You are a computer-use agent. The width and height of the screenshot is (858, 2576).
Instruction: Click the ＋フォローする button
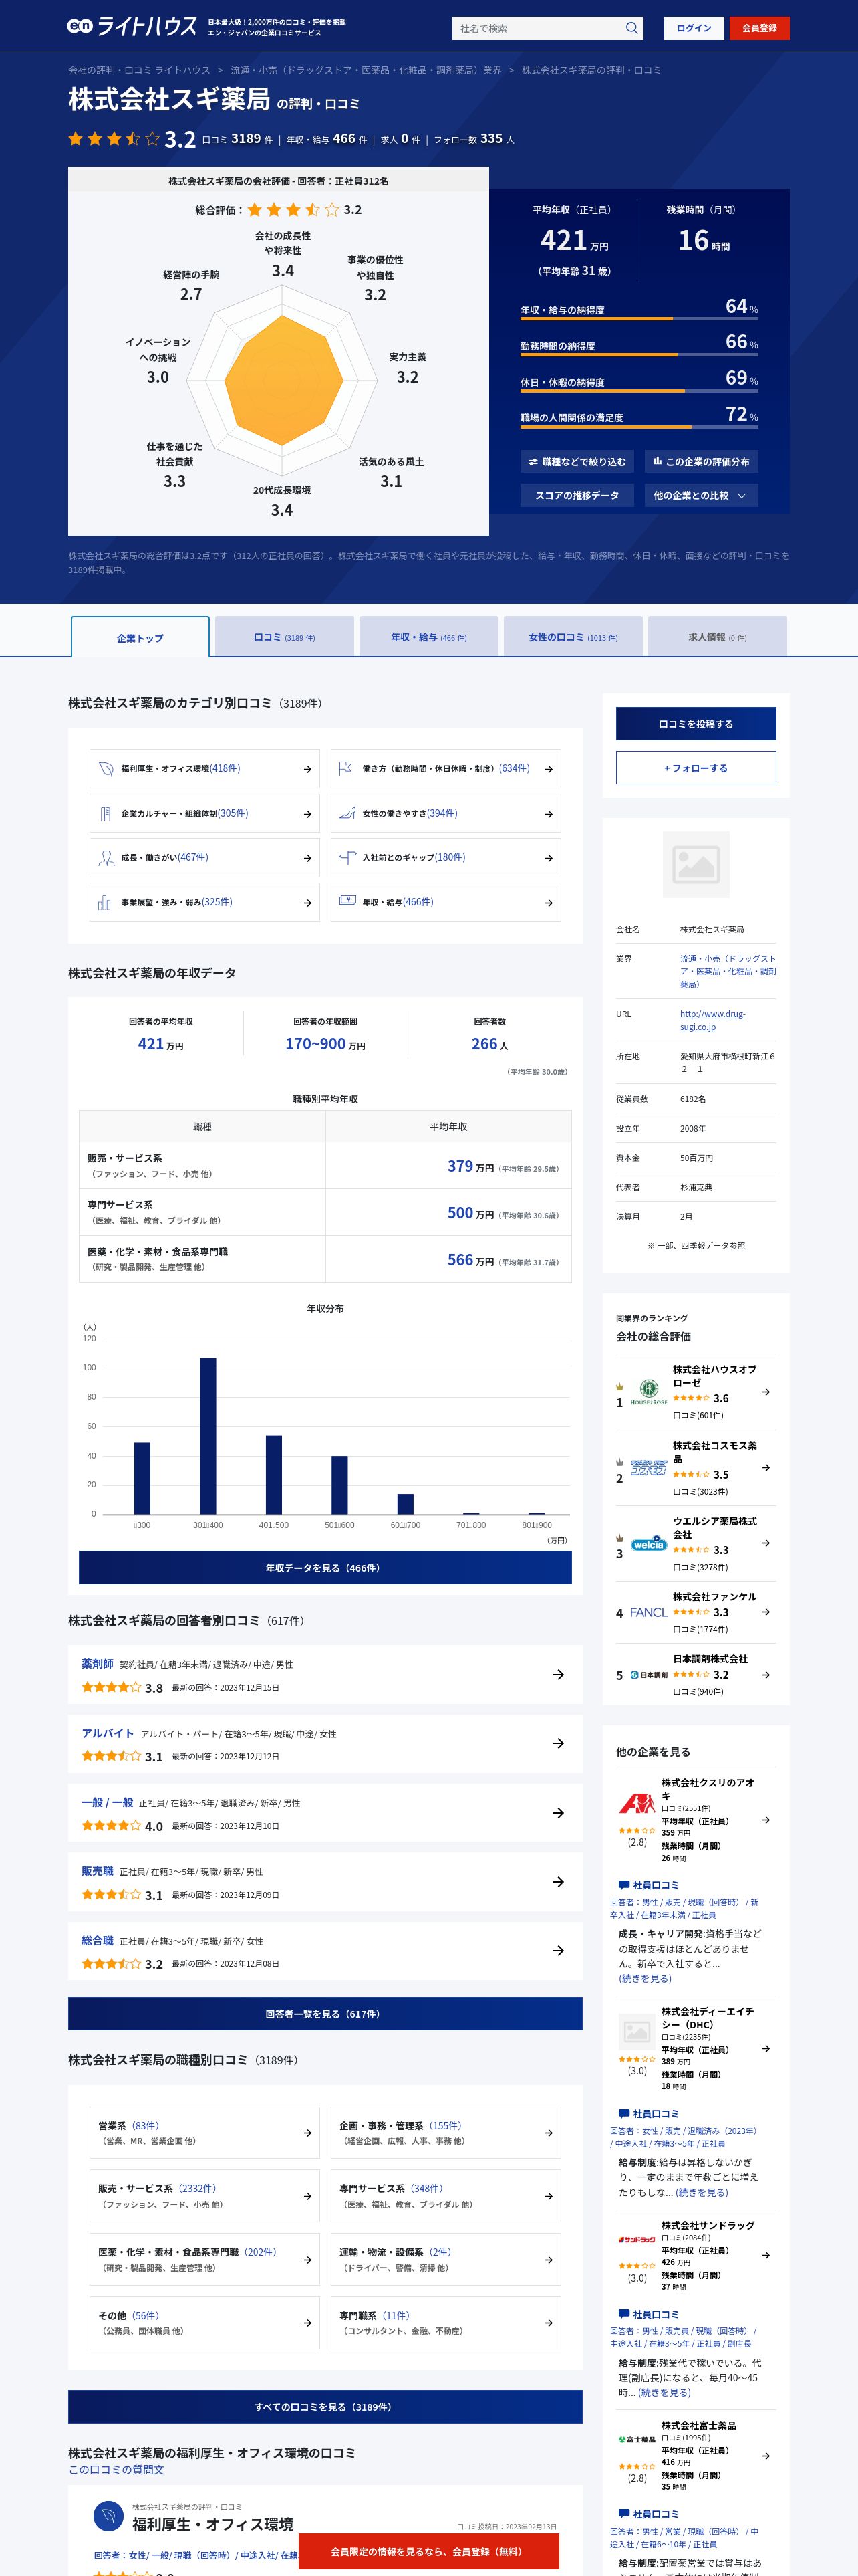[x=695, y=768]
